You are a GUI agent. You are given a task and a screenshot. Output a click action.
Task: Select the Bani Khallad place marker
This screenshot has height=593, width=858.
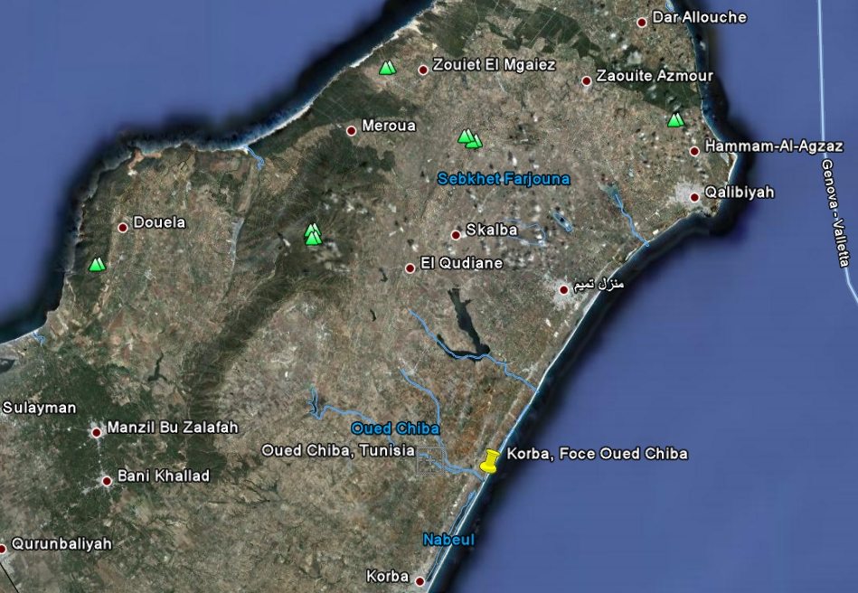pos(107,480)
